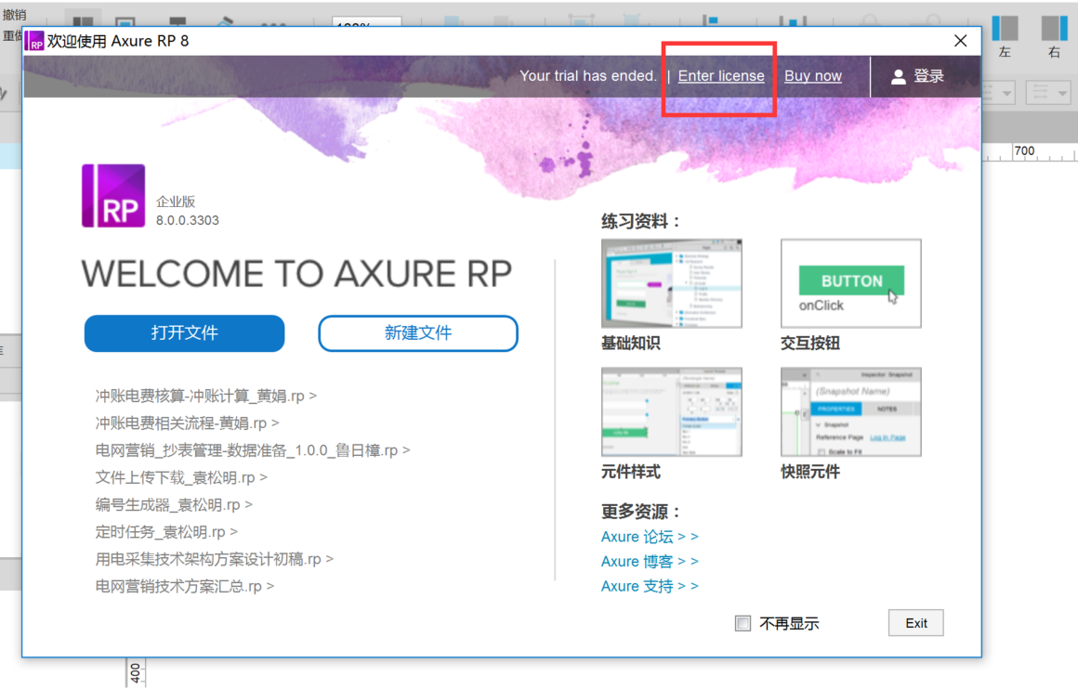Click the Axure RP logo in title bar
1078x689 pixels.
[35, 41]
